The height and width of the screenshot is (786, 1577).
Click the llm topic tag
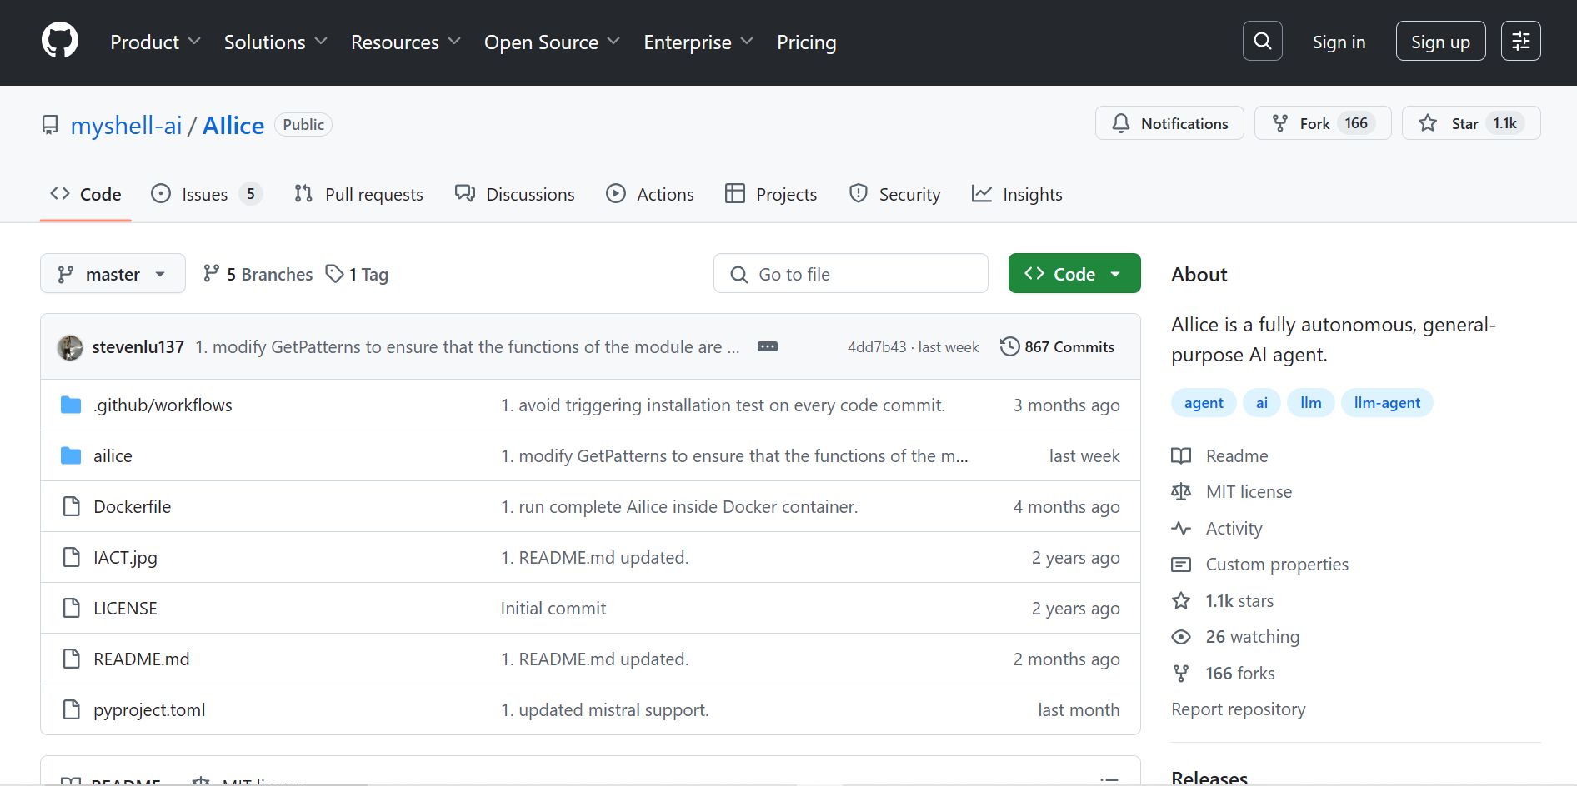coord(1311,403)
